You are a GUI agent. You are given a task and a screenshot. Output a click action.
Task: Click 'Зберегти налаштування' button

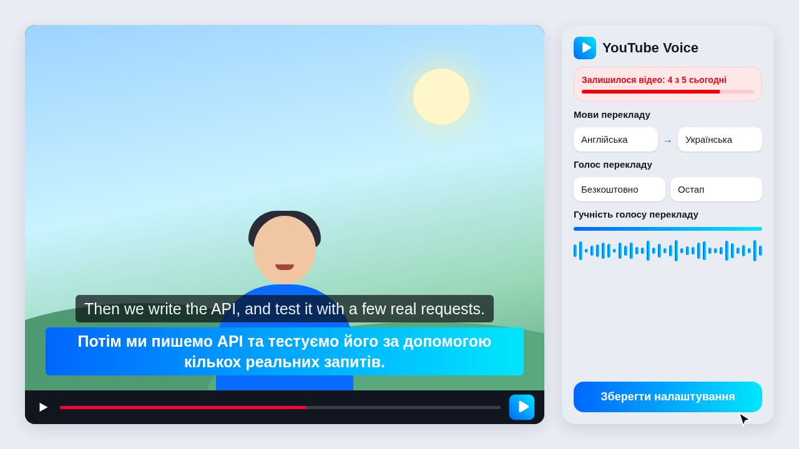[x=668, y=397]
